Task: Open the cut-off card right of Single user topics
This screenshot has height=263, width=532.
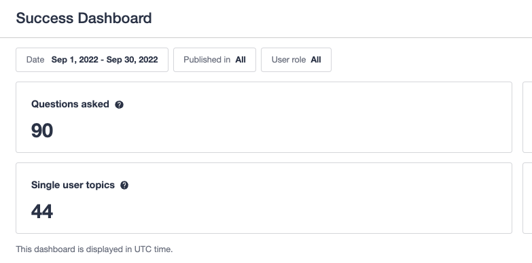Action: (528, 198)
